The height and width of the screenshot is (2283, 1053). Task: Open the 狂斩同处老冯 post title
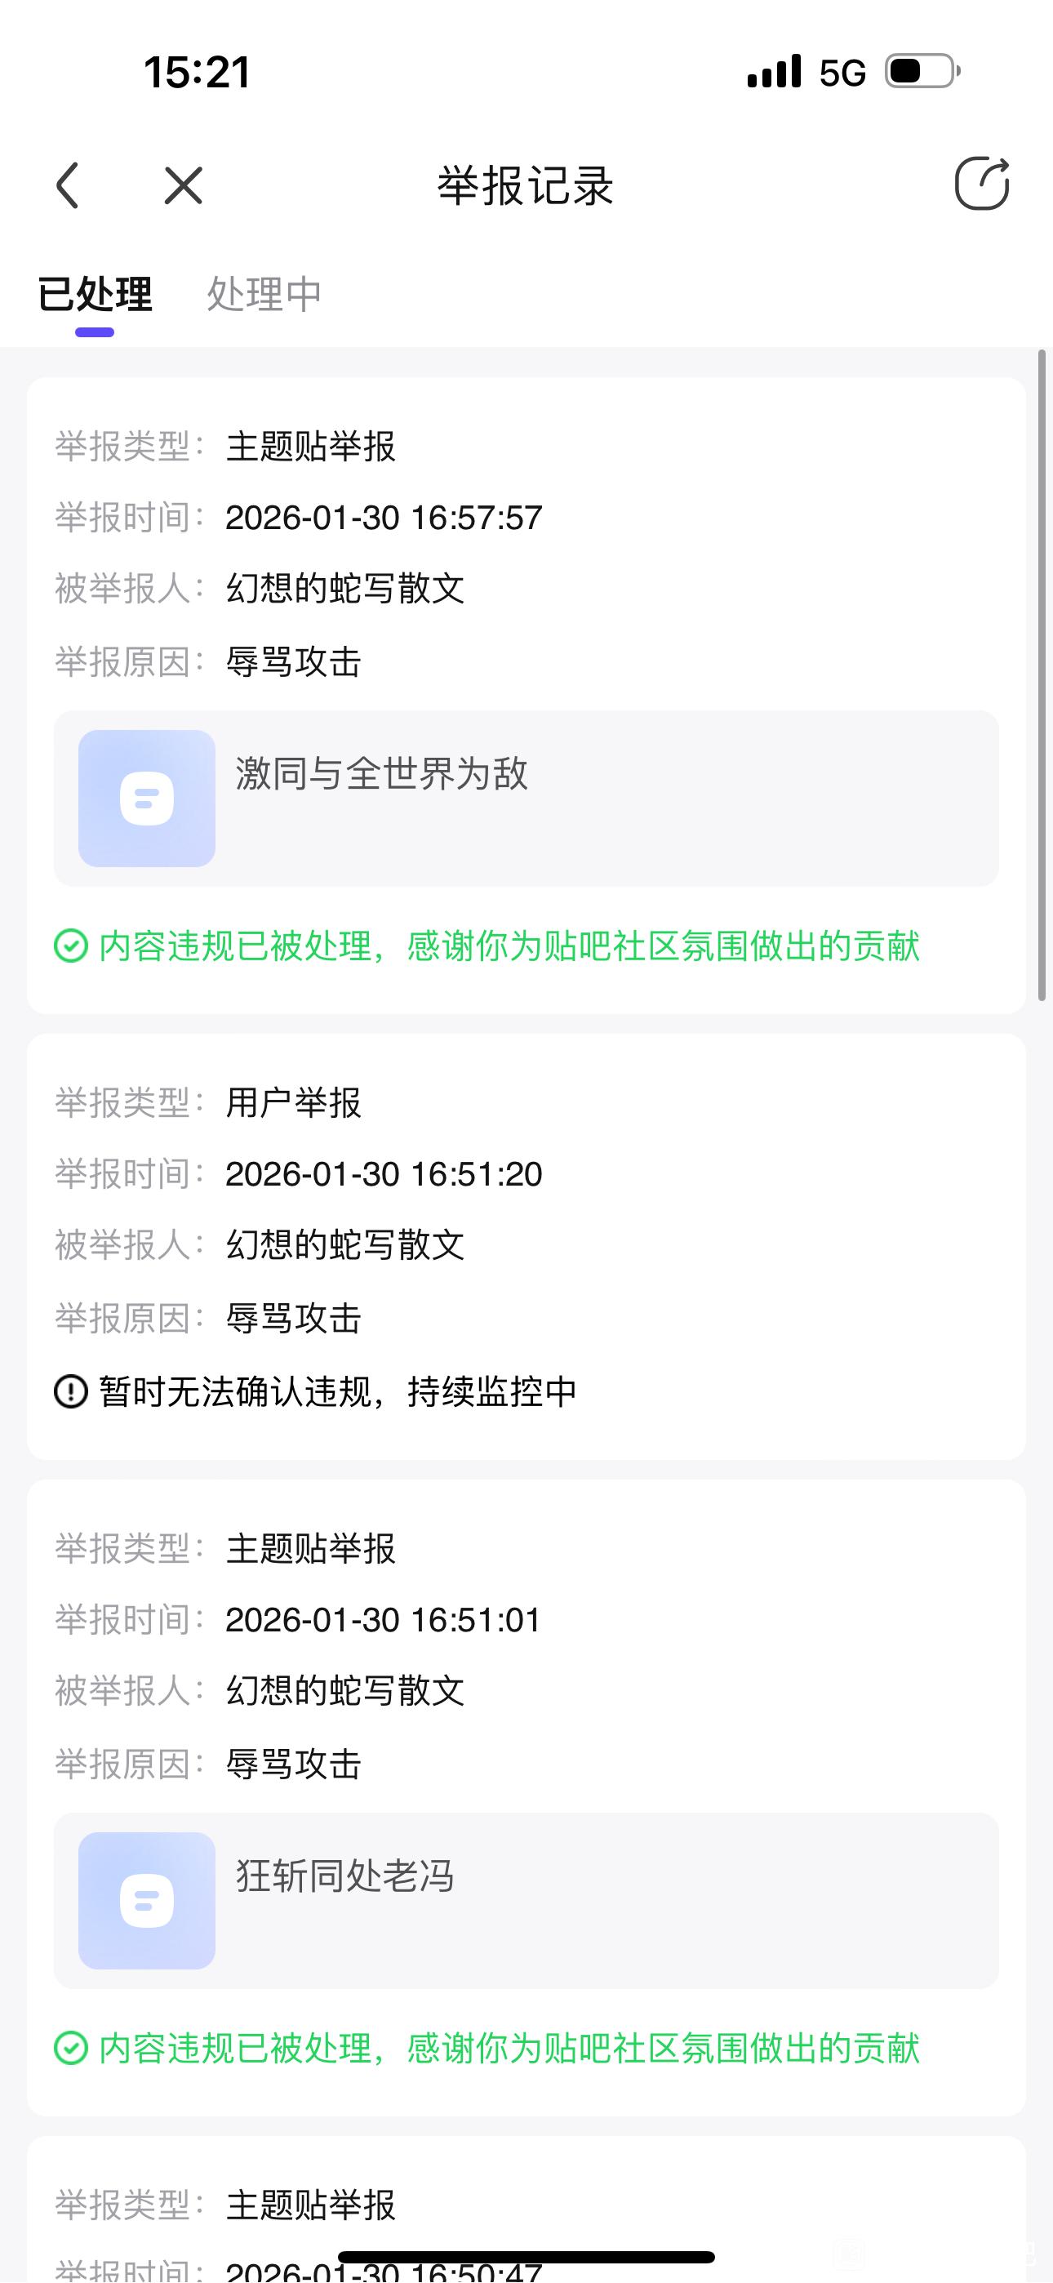click(x=344, y=1876)
